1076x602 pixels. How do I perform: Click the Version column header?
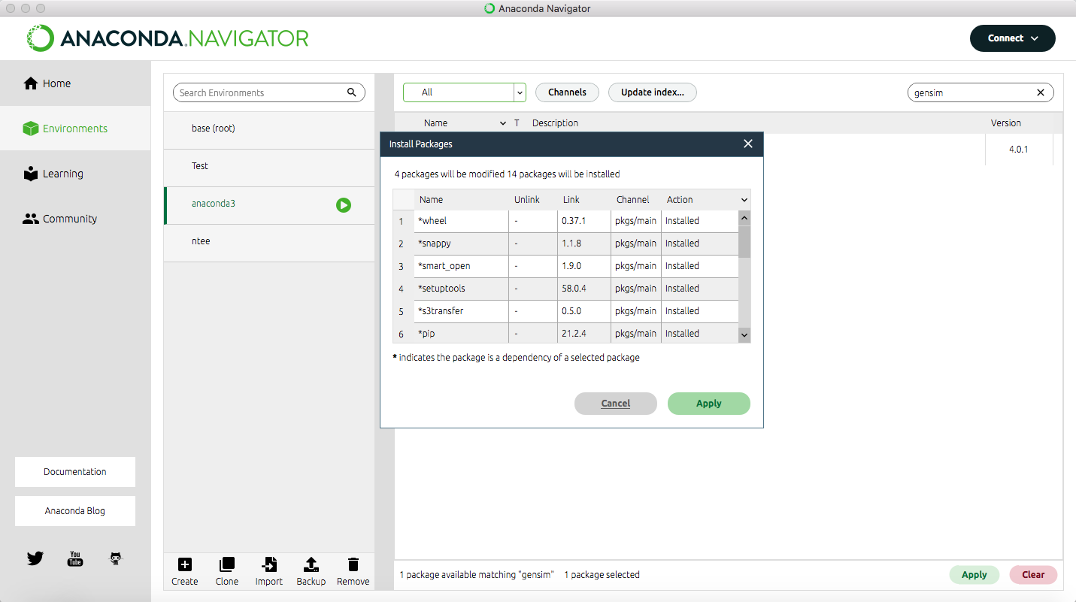[x=1006, y=123]
